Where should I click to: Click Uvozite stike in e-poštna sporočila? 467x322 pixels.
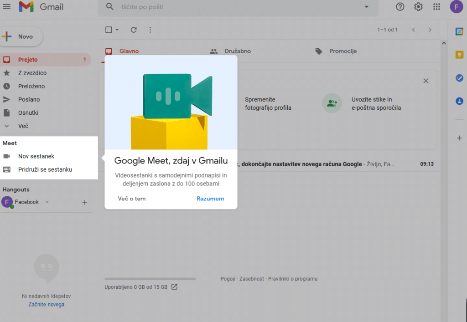click(x=376, y=103)
